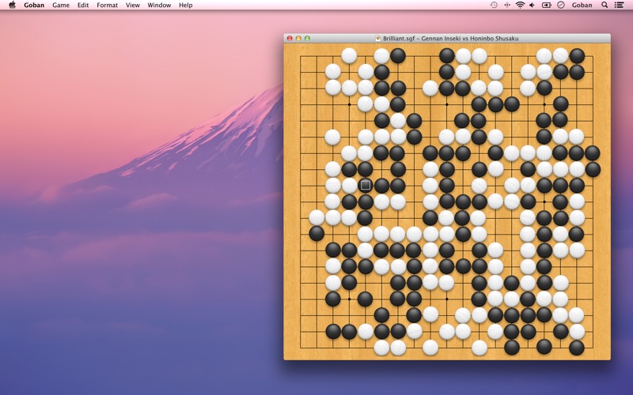Screen dimensions: 633x395
Task: Click the Brilliant.sgf document icon in title bar
Action: coord(378,38)
